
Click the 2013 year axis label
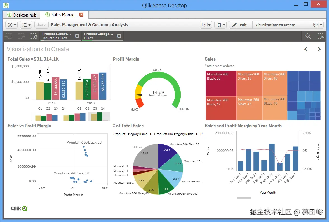[91, 103]
